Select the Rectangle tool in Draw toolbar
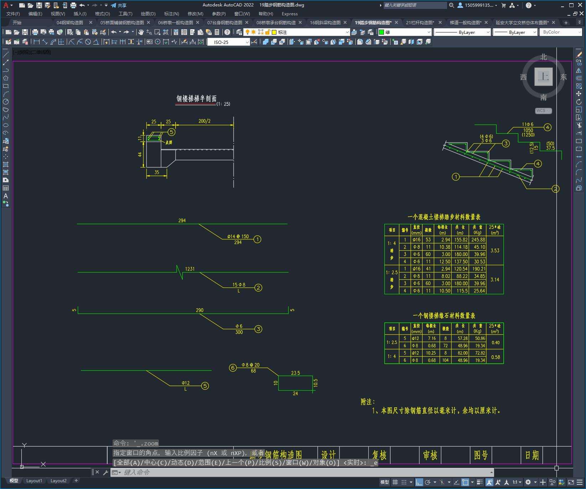The width and height of the screenshot is (586, 489). click(x=6, y=86)
